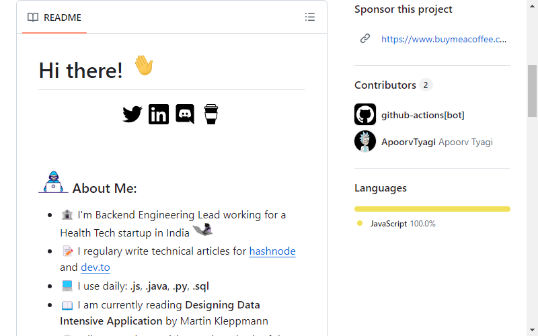Click the github-actions[bot] avatar

click(365, 114)
